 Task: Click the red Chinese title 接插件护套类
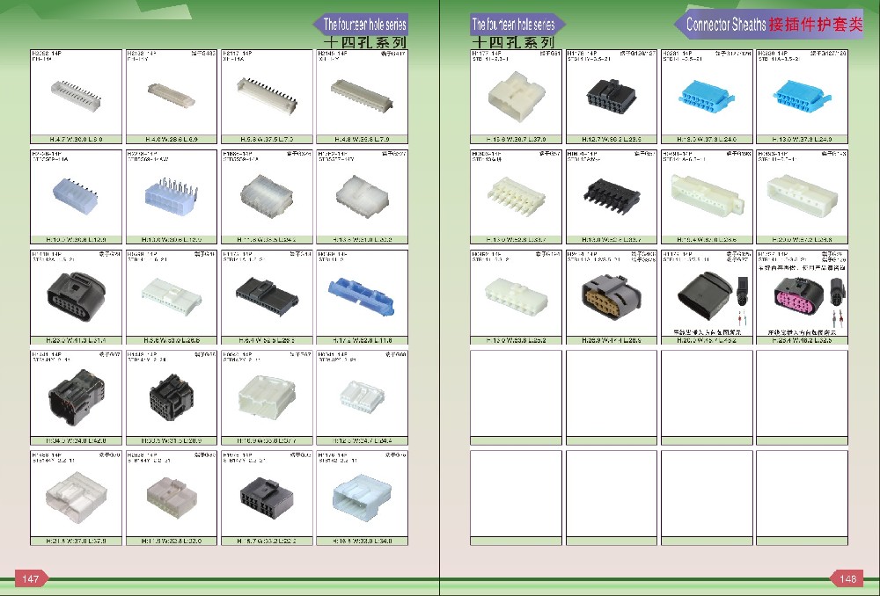point(816,24)
